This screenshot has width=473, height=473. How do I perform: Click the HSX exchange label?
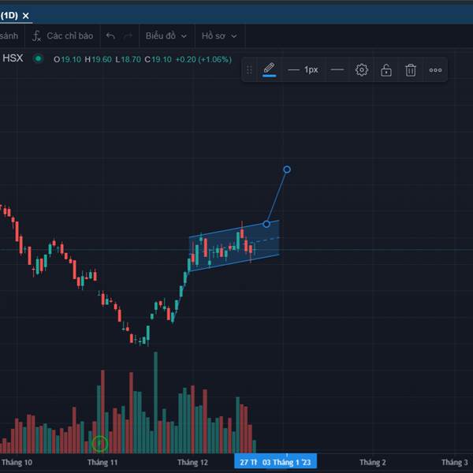pos(13,58)
